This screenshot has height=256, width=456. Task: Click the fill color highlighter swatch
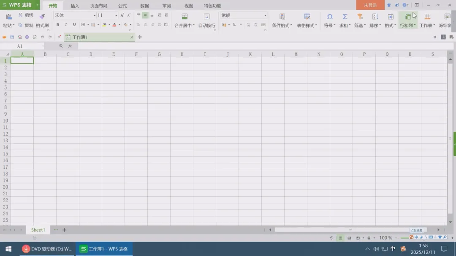104,25
